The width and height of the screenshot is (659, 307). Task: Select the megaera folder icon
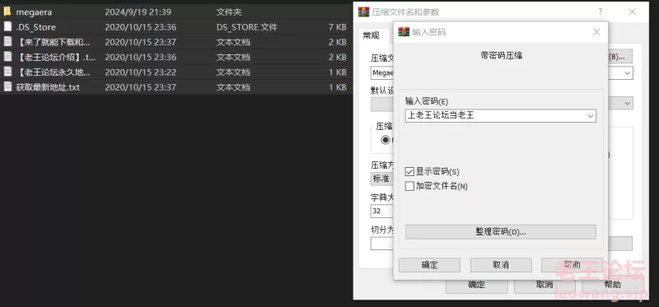coord(7,12)
